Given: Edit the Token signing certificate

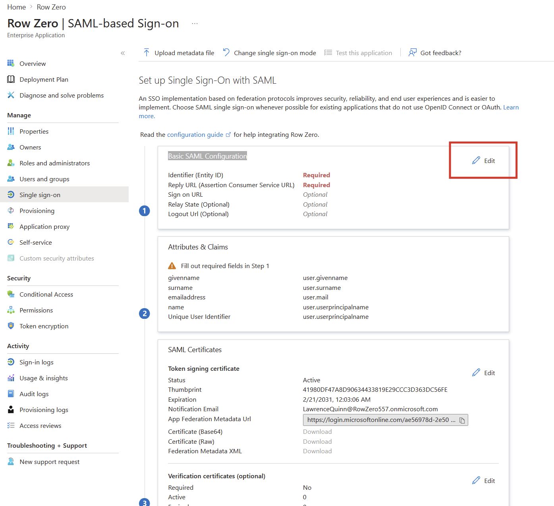Looking at the screenshot, I should coord(484,373).
